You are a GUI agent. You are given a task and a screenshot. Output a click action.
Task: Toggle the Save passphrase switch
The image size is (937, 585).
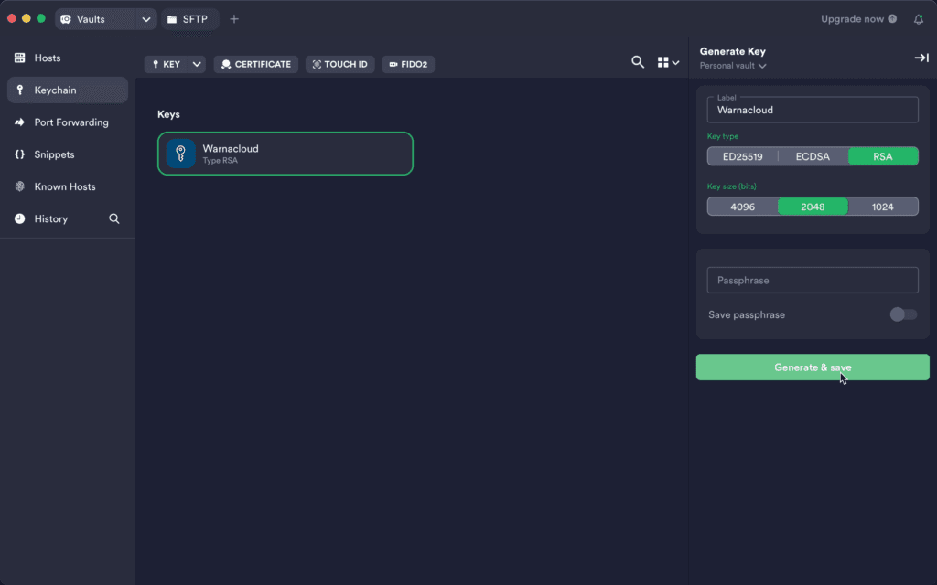pyautogui.click(x=902, y=314)
